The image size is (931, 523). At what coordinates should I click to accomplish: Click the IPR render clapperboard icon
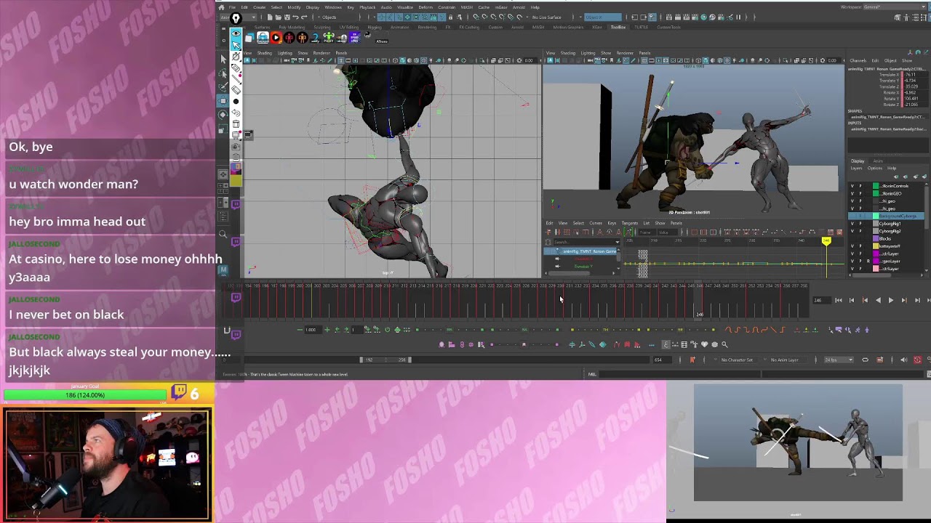click(686, 17)
